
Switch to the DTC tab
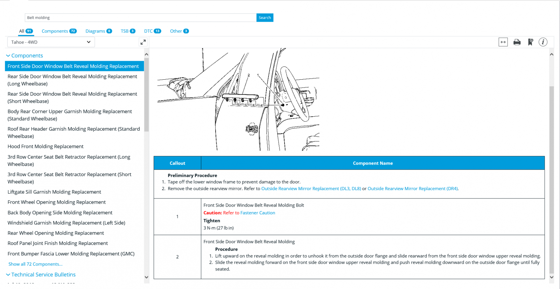click(153, 31)
